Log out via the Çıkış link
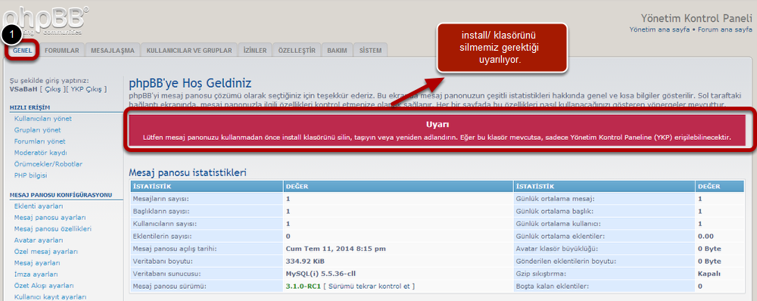757x301 pixels. click(53, 89)
